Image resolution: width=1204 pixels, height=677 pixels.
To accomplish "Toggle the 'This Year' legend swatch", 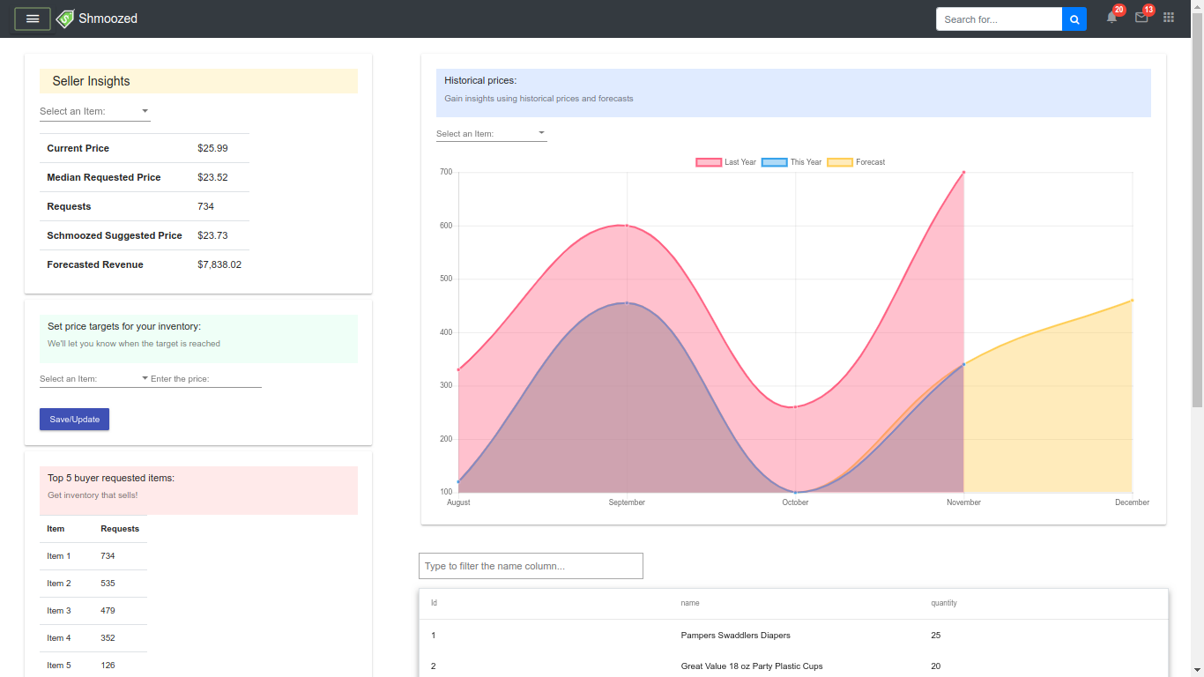I will [x=774, y=162].
